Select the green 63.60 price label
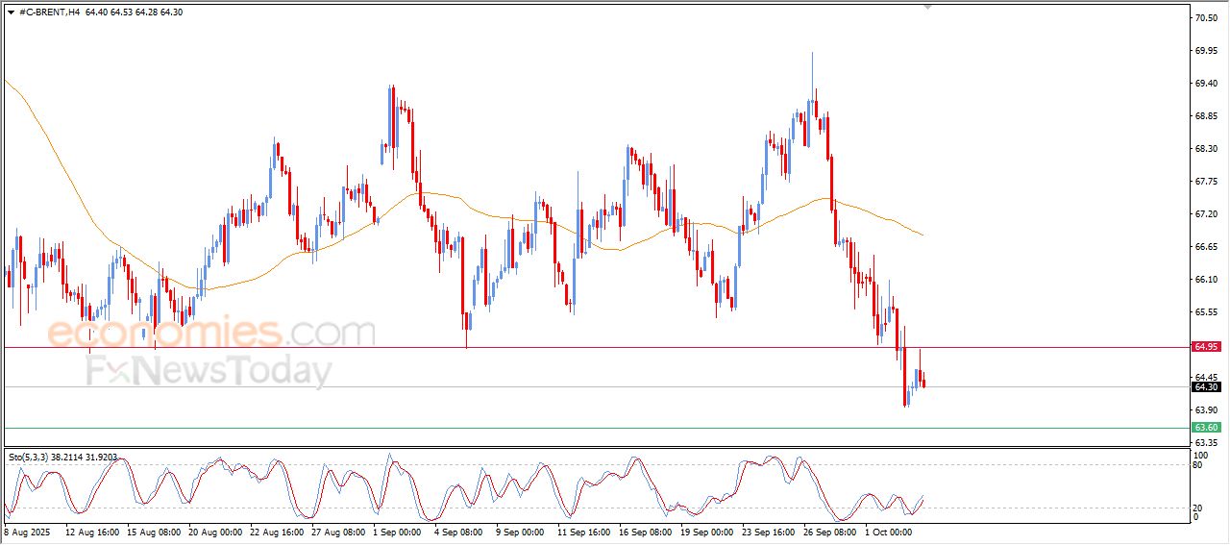Image resolution: width=1230 pixels, height=545 pixels. (1205, 427)
